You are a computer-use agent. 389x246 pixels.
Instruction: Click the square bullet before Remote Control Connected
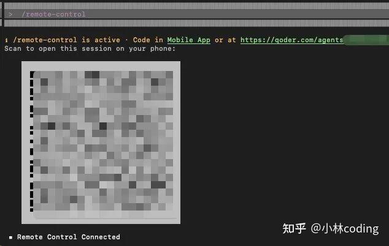point(10,237)
